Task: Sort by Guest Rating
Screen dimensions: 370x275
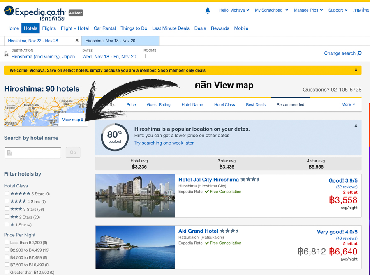Action: click(159, 104)
